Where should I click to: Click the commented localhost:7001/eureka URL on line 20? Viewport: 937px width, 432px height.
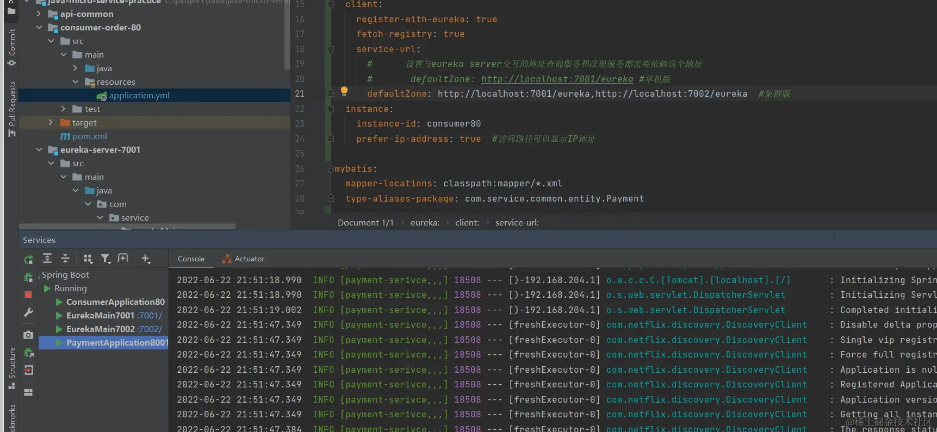point(557,79)
